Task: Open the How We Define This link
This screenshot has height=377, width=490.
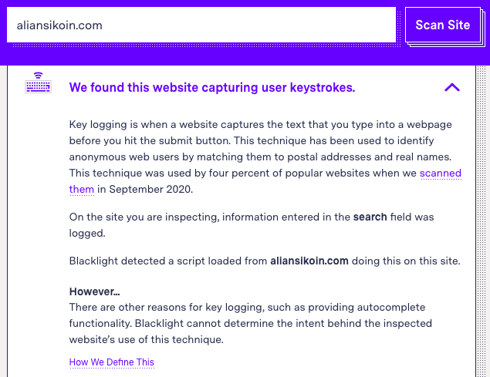Action: 112,362
